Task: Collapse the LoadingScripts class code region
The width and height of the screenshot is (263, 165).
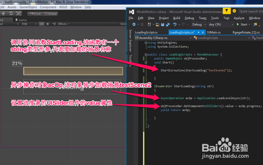Action: [x=145, y=54]
